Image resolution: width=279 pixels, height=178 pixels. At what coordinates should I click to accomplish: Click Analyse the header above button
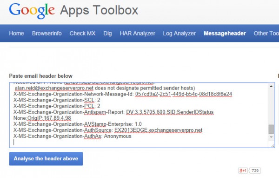tap(46, 158)
